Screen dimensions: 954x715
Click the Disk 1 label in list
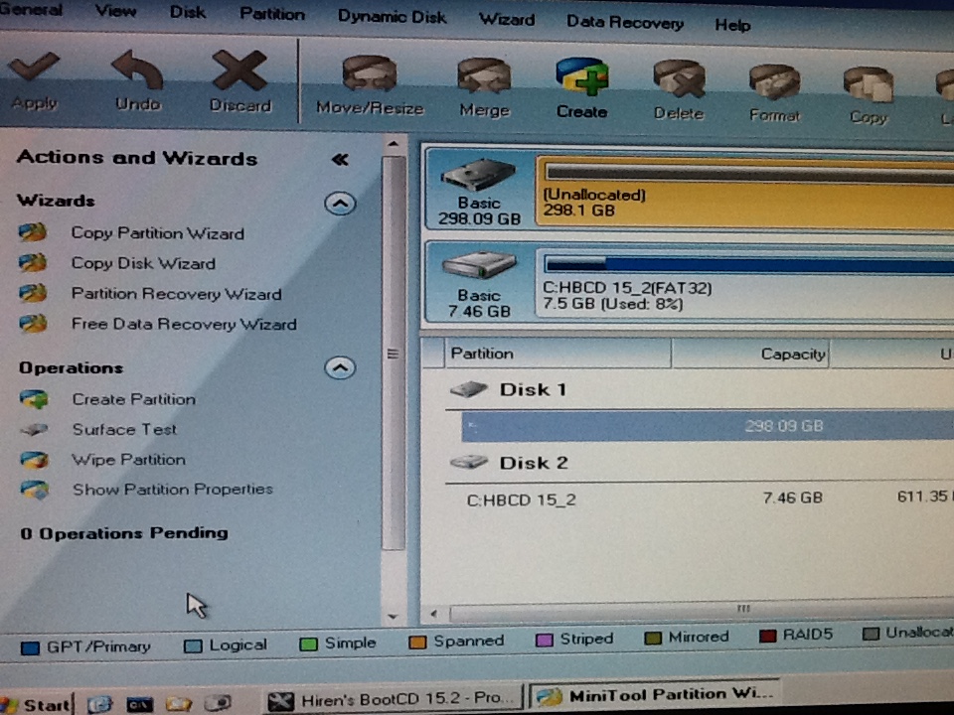533,389
